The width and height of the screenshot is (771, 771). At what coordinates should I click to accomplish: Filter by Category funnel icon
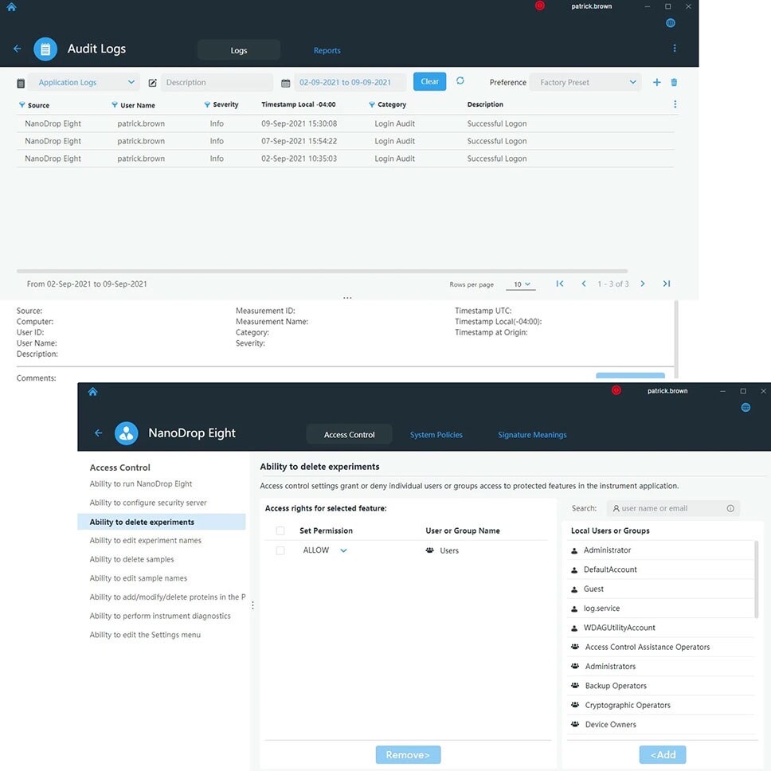coord(372,104)
